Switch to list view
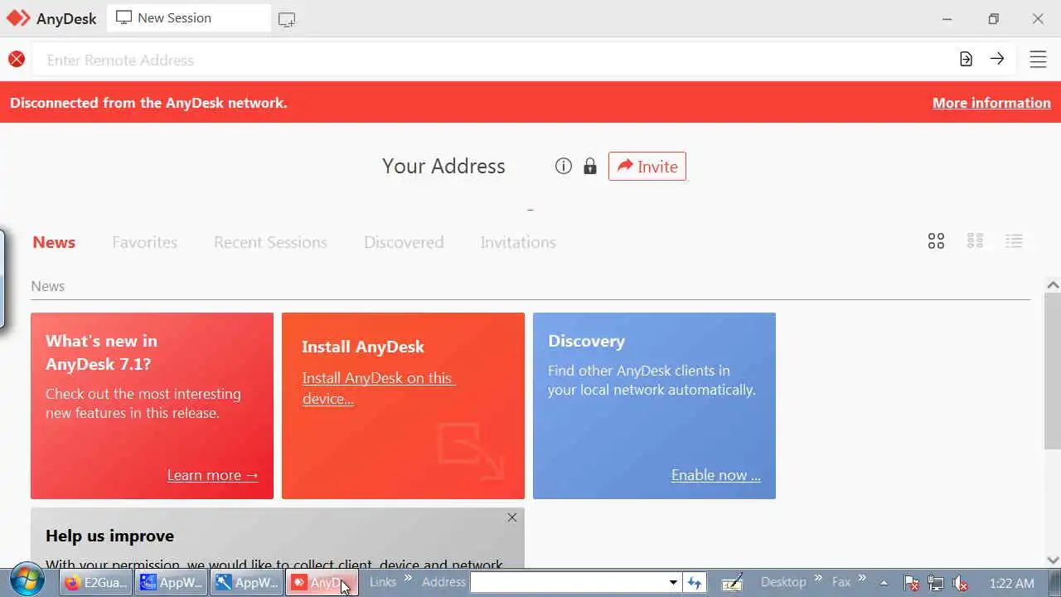The height and width of the screenshot is (597, 1061). pyautogui.click(x=1014, y=241)
